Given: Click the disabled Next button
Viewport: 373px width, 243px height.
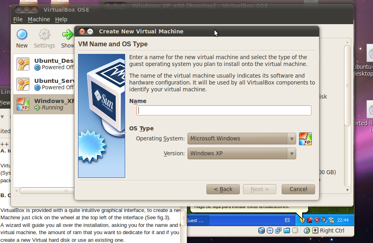Looking at the screenshot, I should click(x=260, y=189).
